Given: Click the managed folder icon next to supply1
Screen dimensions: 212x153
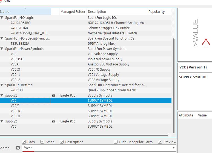Looking at the screenshot, I should [x=54, y=95].
